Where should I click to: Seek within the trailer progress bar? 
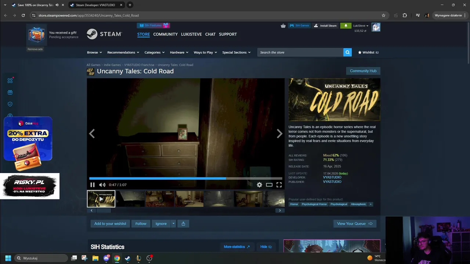pos(186,179)
